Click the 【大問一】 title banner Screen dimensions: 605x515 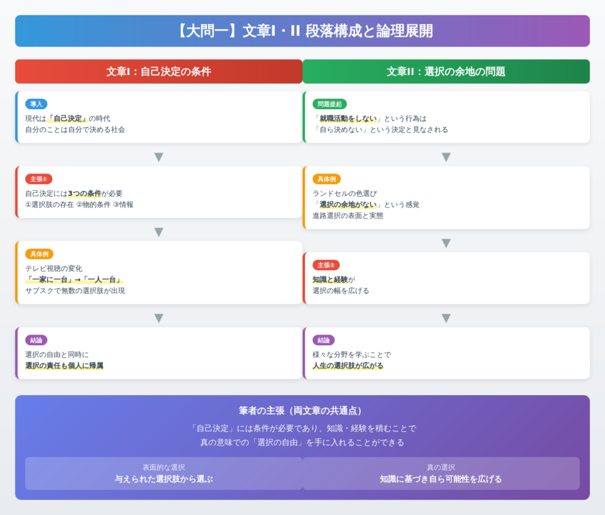(302, 31)
